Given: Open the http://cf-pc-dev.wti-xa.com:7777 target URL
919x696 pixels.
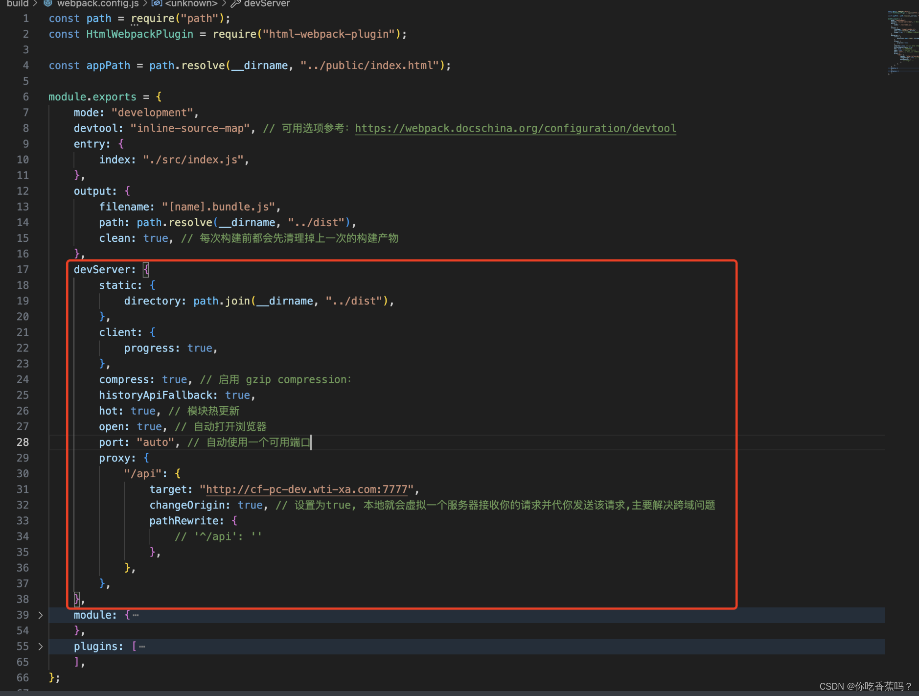Looking at the screenshot, I should (x=307, y=489).
